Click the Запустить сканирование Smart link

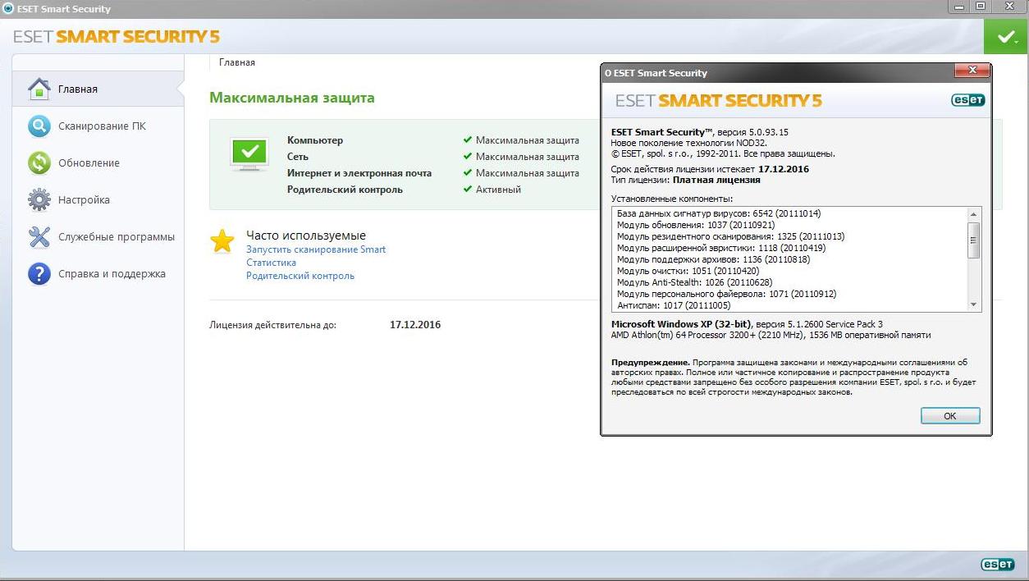(x=316, y=249)
